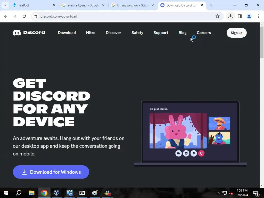The image size is (264, 198).
Task: Open the VirtualBox taskbar icon
Action: 57,193
